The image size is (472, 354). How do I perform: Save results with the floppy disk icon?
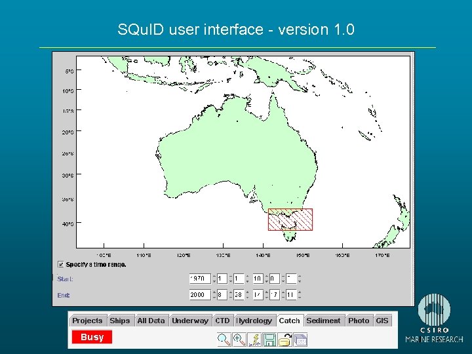(269, 340)
